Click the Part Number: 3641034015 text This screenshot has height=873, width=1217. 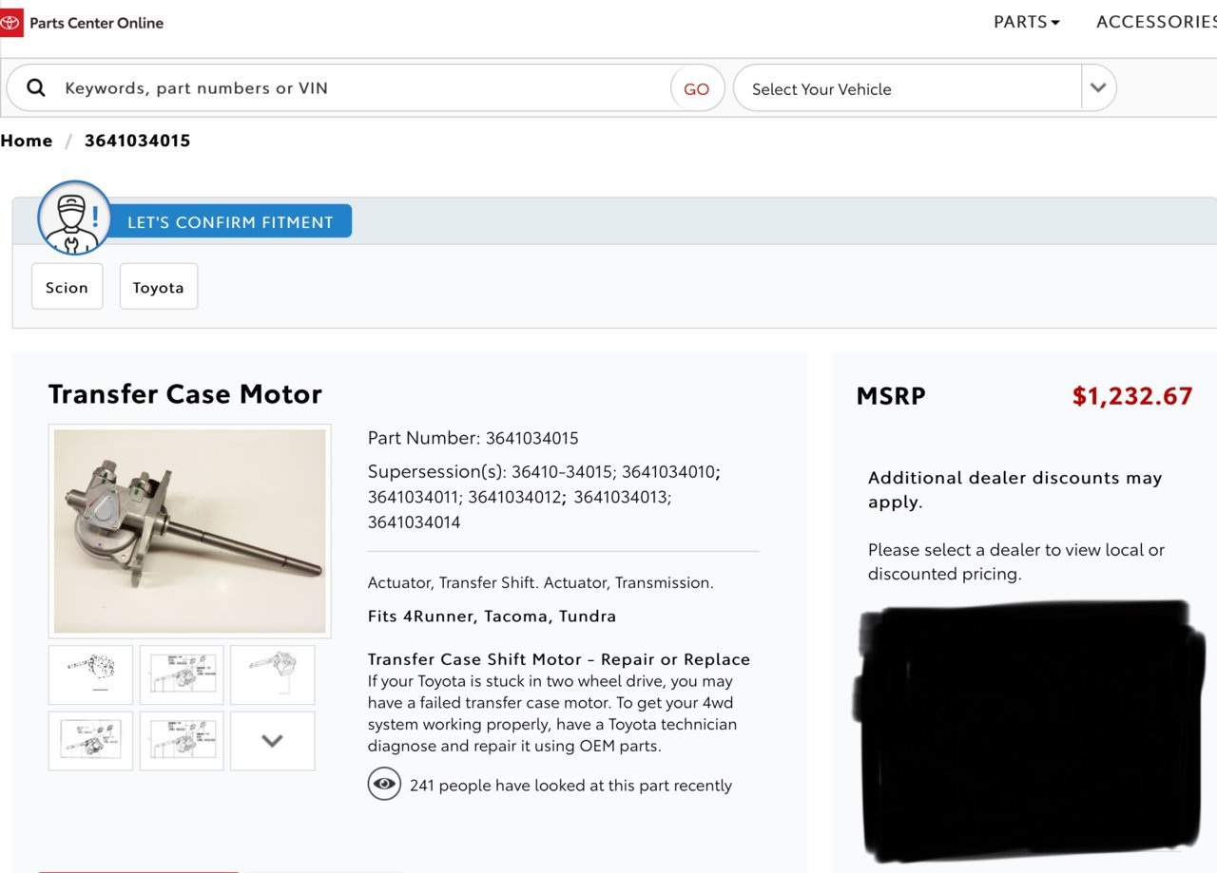(x=473, y=438)
